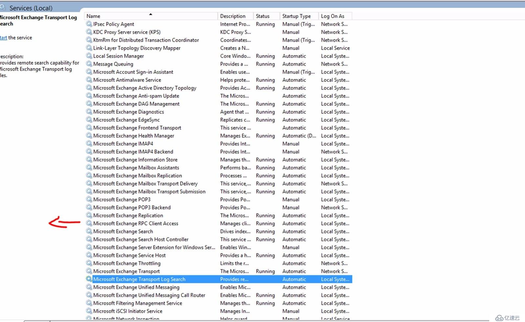Click Local Service for Link-Layer Topology Discovery Mapper

point(335,48)
